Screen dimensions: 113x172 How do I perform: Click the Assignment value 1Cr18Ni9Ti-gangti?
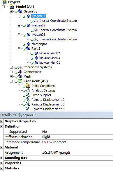(77, 153)
